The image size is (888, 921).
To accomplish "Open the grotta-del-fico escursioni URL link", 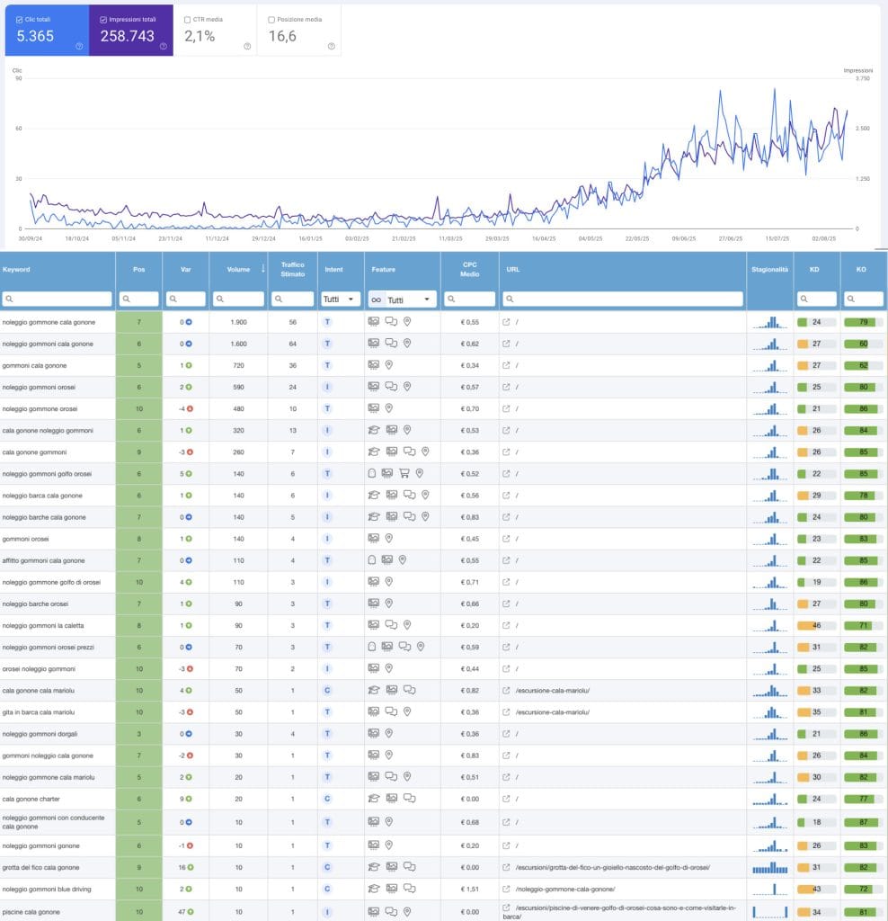I will pyautogui.click(x=613, y=867).
